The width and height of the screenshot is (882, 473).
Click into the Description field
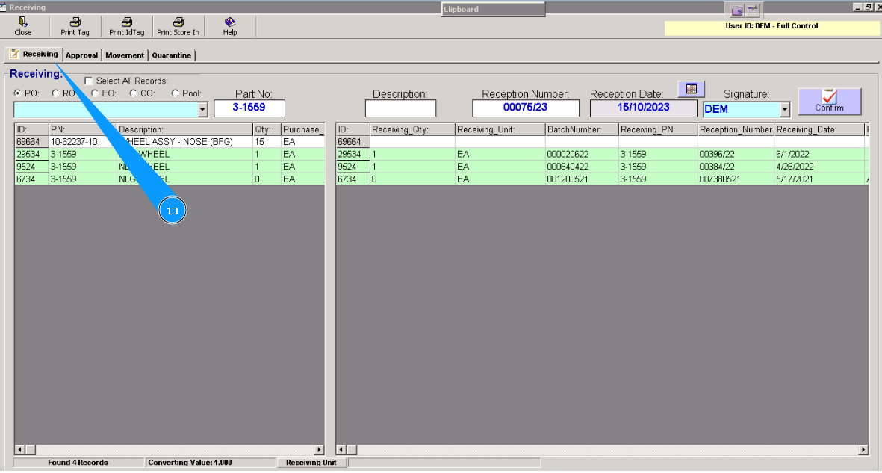pos(400,108)
